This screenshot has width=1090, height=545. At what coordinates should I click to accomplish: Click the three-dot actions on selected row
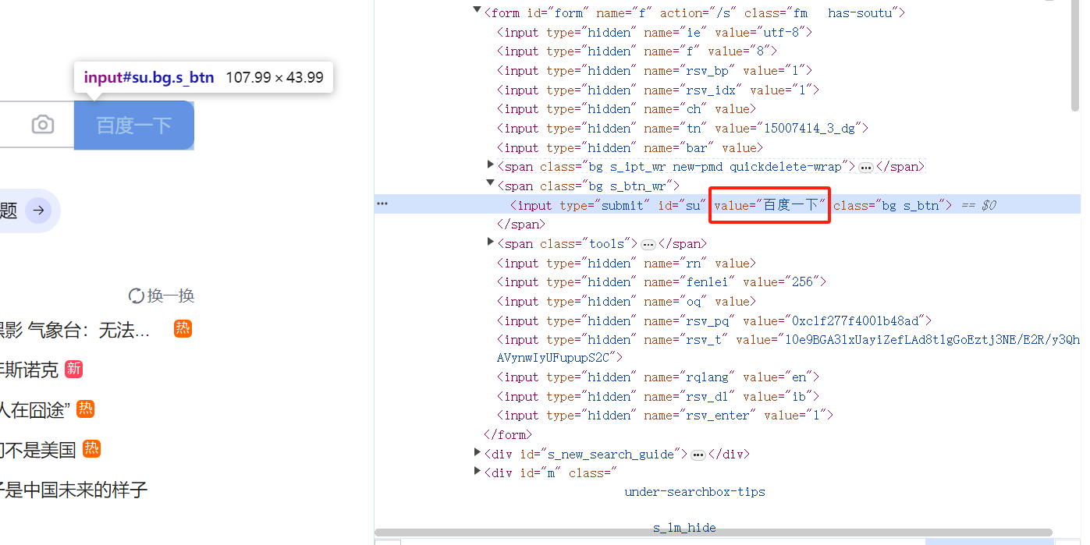pyautogui.click(x=382, y=203)
